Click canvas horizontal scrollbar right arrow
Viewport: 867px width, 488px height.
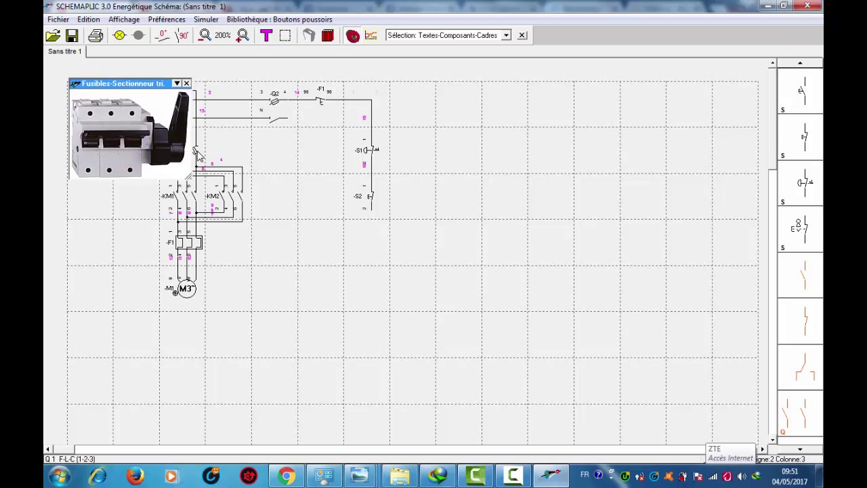(762, 449)
